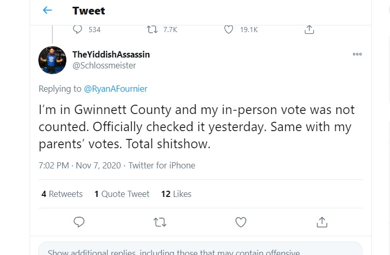Show additional replies including offensive content

[x=200, y=249]
